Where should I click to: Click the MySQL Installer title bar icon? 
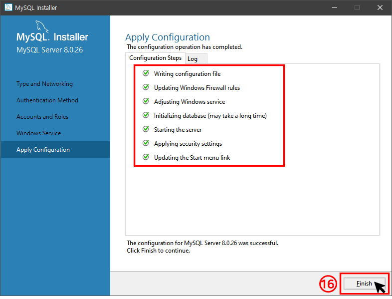(8, 7)
